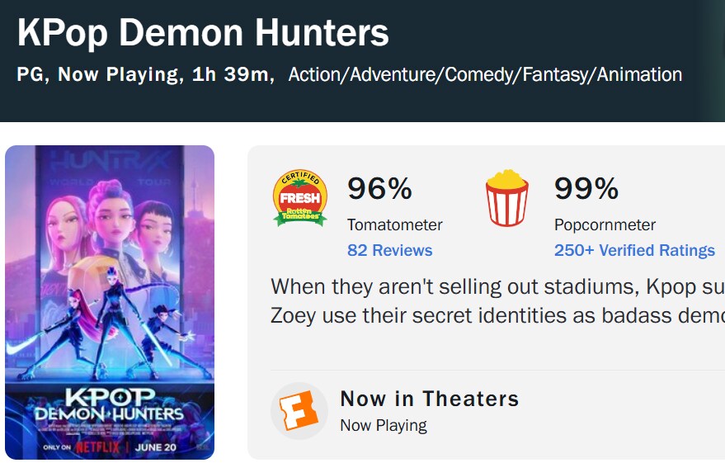This screenshot has height=463, width=725.
Task: Click the 1h 39m runtime text
Action: 230,74
